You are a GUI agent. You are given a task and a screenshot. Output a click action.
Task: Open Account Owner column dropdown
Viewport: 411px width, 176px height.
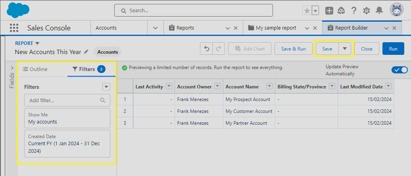tap(217, 86)
